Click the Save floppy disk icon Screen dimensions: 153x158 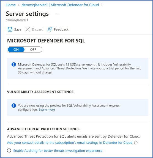pos(10,29)
